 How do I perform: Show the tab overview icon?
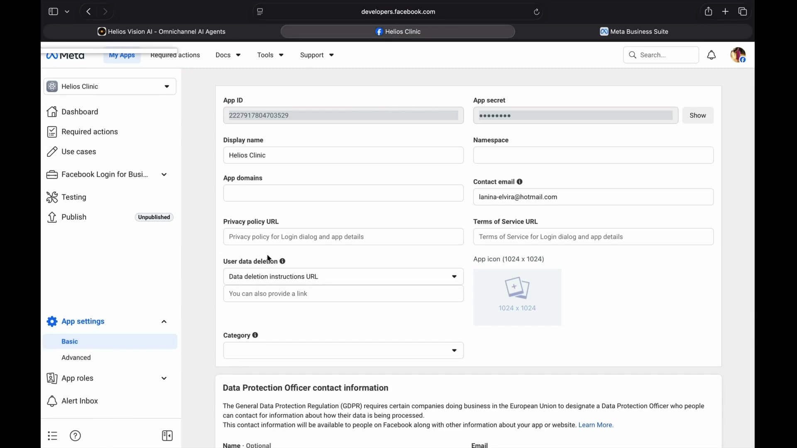(x=743, y=12)
